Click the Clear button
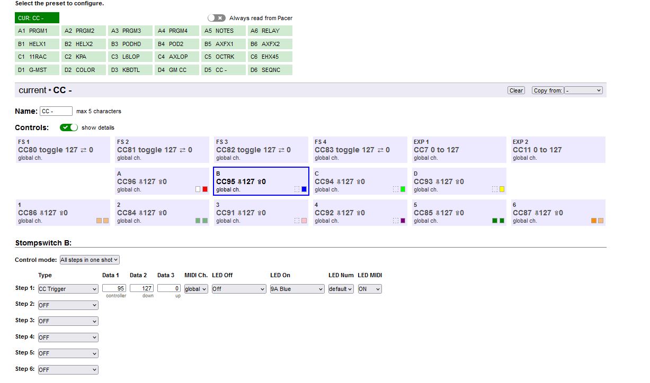650x383 pixels. click(516, 90)
